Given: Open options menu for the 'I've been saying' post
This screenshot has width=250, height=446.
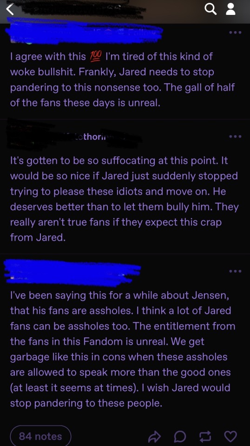Looking at the screenshot, I should click(236, 271).
